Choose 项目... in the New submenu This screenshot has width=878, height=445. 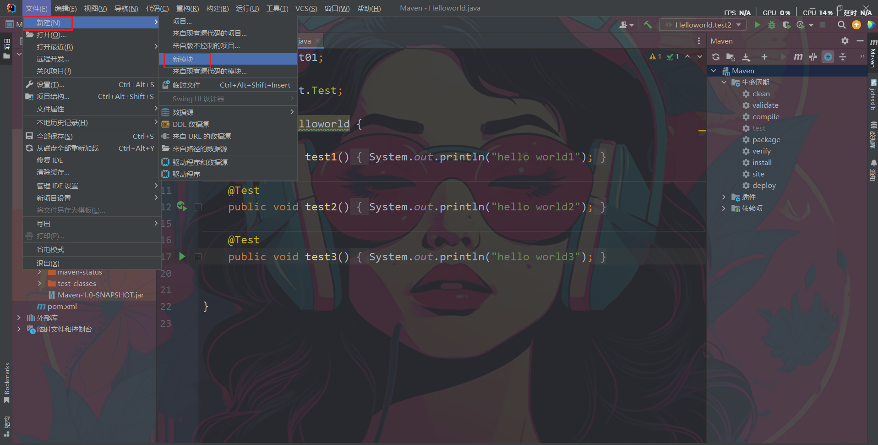click(228, 21)
